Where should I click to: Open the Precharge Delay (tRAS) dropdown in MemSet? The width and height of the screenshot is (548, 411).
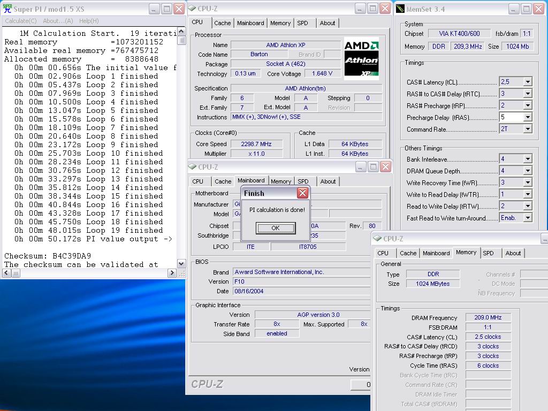pos(528,117)
